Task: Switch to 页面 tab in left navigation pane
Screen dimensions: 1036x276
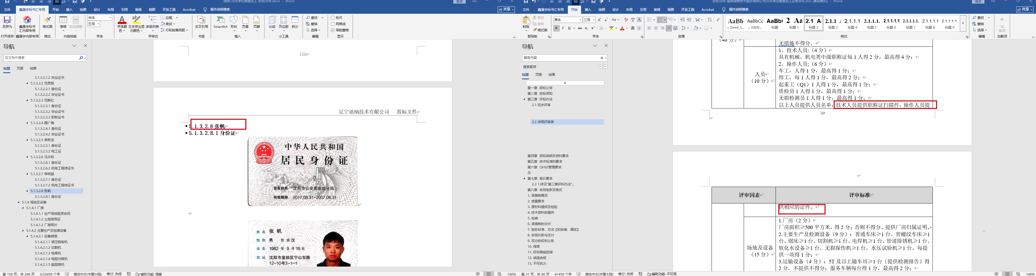Action: 20,69
